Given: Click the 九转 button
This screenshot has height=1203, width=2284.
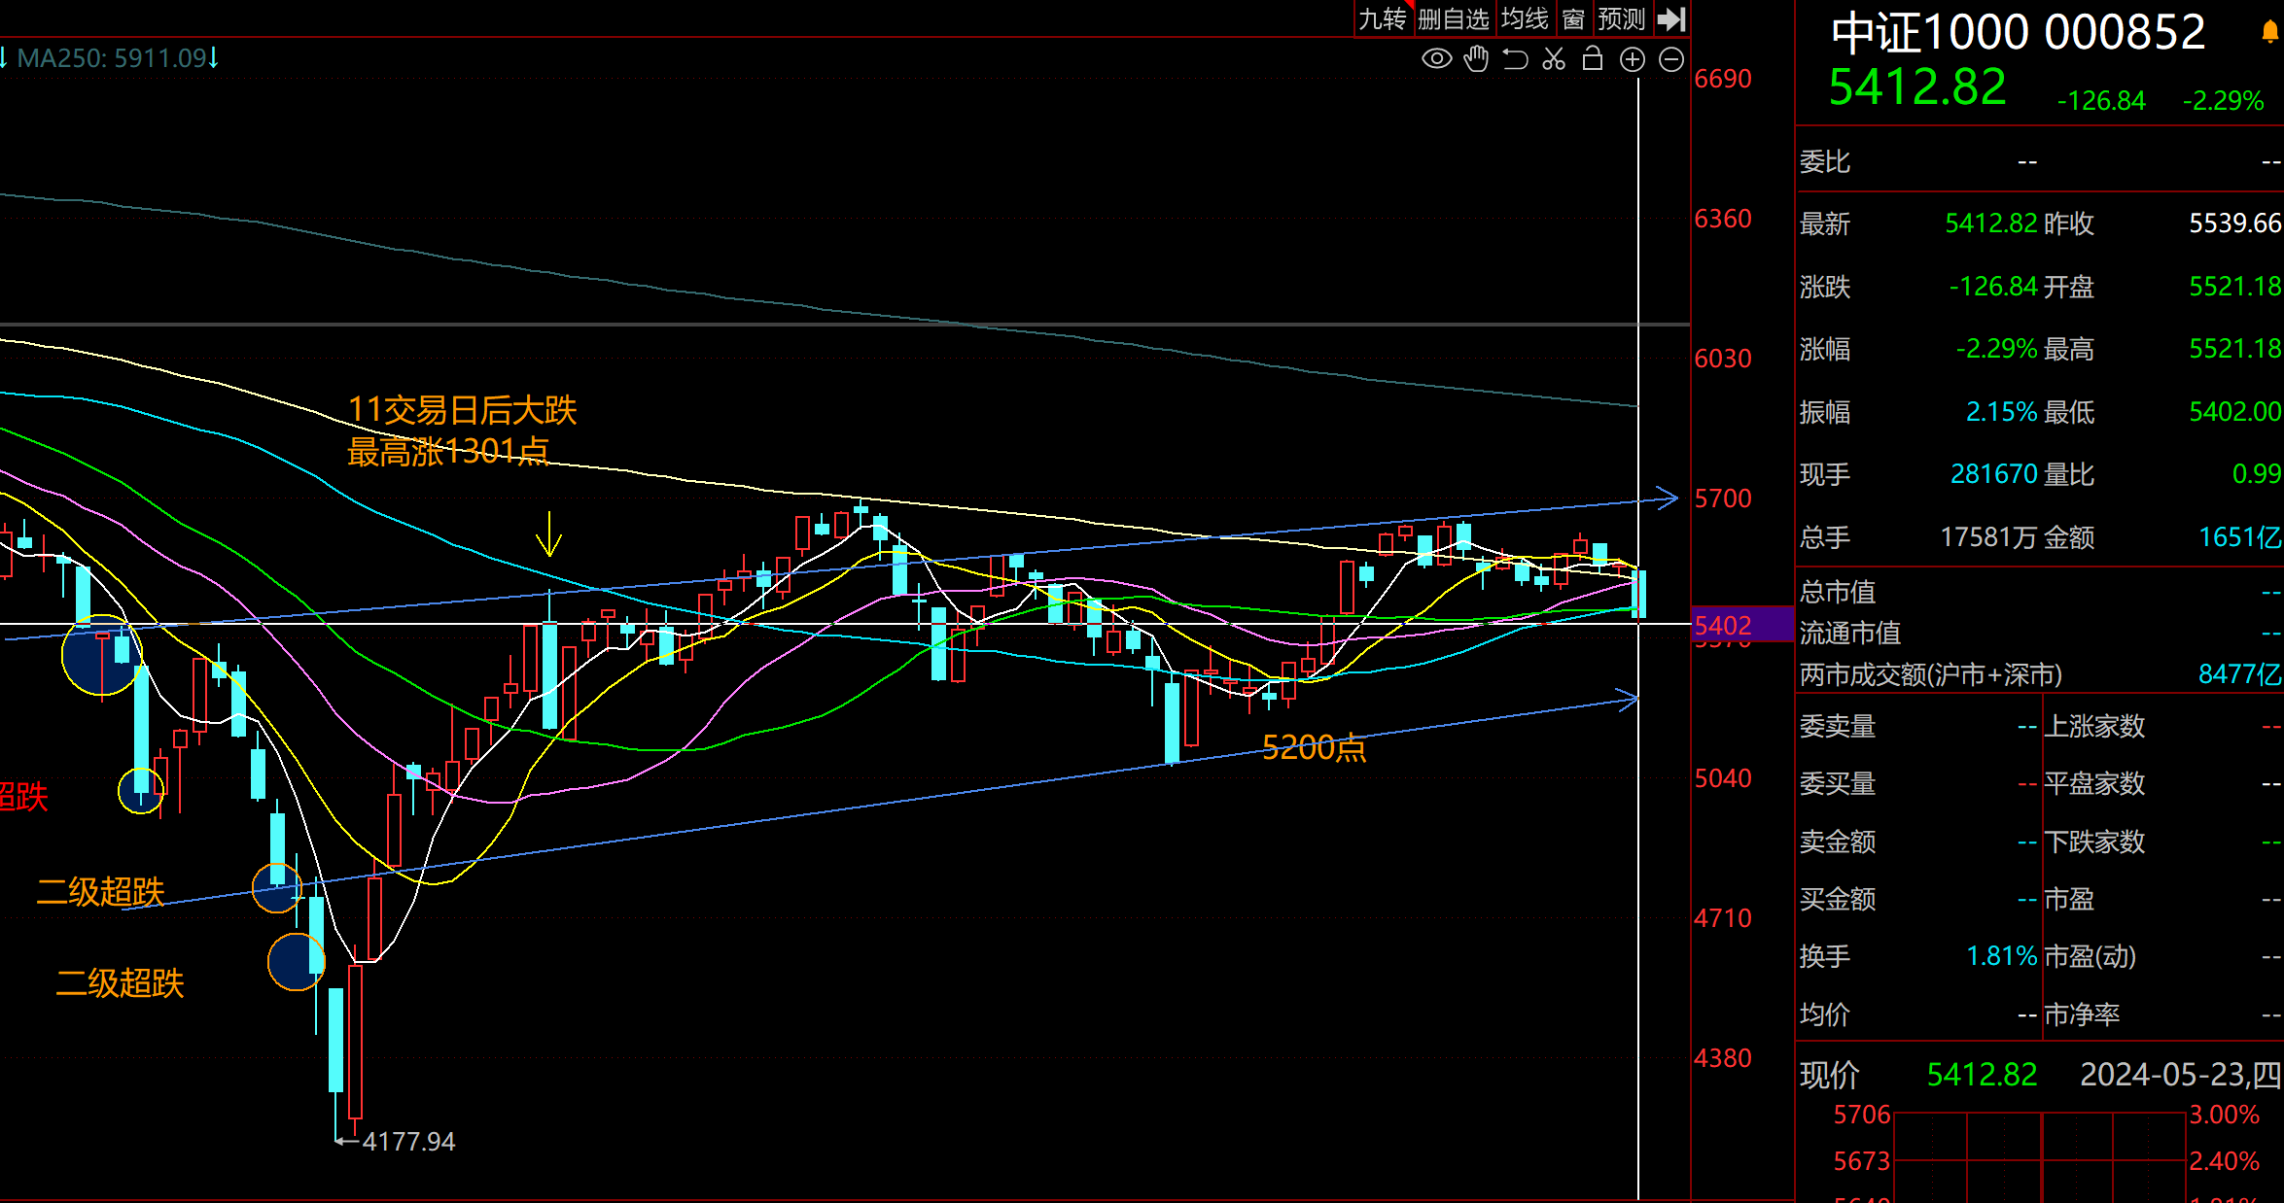Looking at the screenshot, I should pyautogui.click(x=1382, y=18).
